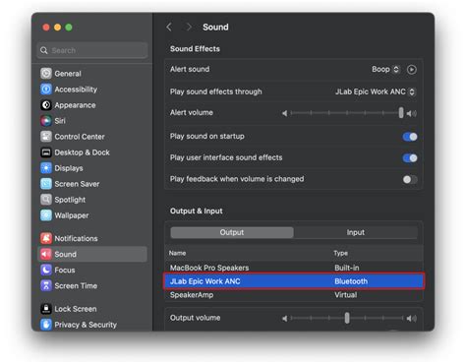
Task: Open Displays label in sidebar
Action: pos(69,168)
